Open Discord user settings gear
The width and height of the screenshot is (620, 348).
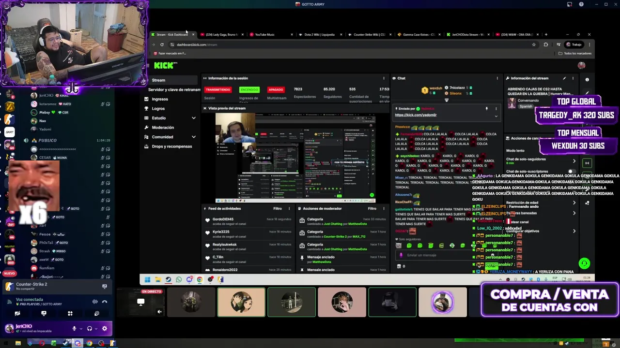[x=105, y=329]
